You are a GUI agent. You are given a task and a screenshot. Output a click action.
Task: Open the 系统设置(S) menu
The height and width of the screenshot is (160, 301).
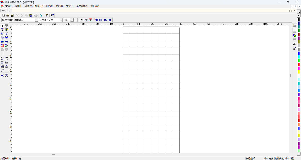[x=82, y=6]
